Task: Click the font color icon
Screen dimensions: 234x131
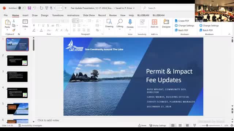Action: (41, 30)
